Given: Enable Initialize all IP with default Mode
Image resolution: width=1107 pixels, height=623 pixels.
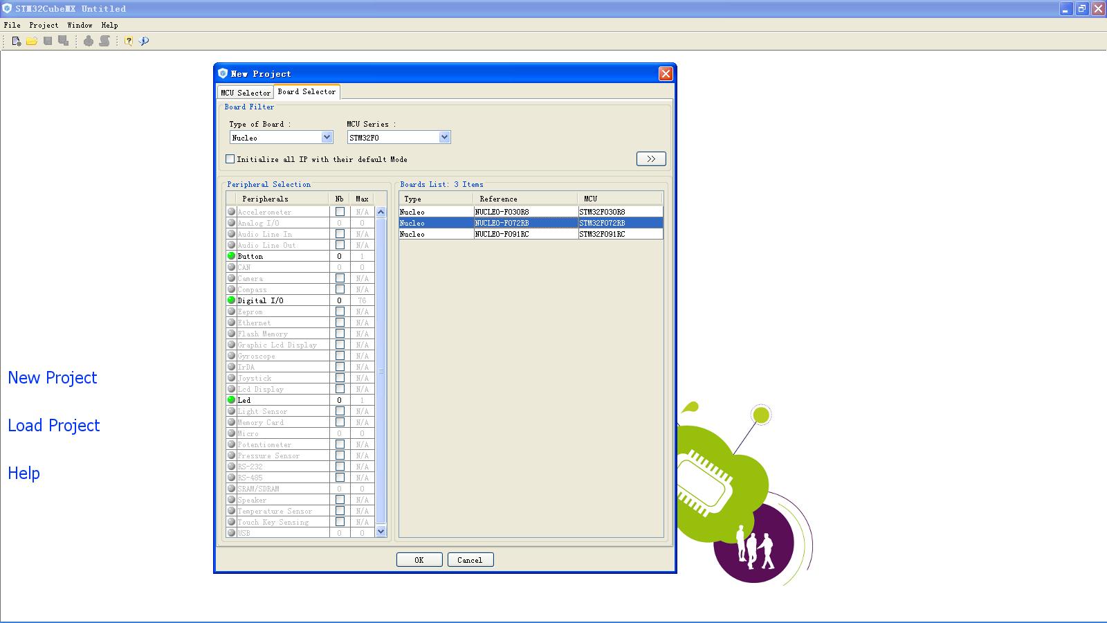Looking at the screenshot, I should (230, 159).
